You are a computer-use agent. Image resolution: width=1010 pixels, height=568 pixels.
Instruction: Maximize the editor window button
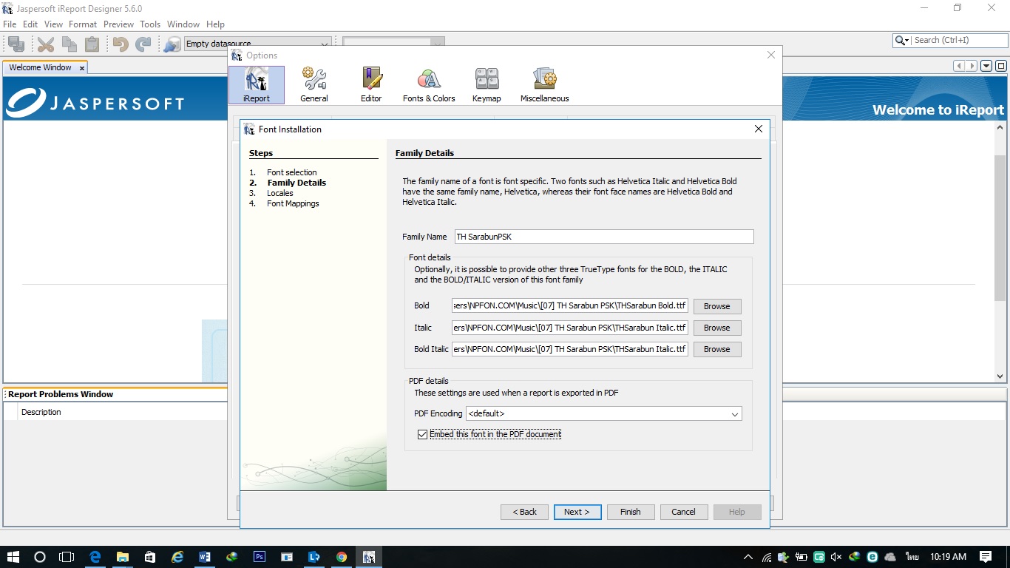pyautogui.click(x=1001, y=66)
